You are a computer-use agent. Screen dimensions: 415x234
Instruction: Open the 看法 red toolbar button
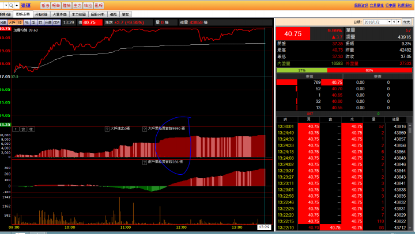[x=46, y=6]
